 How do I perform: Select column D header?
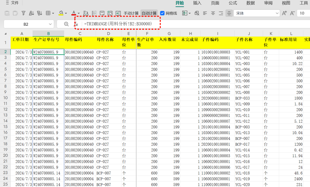point(109,34)
